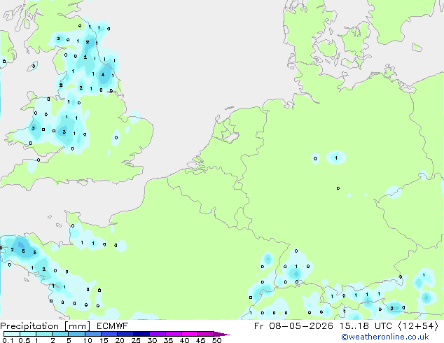Click the isolated 1 mm cell in central Germany
The width and height of the screenshot is (444, 343).
(x=336, y=157)
